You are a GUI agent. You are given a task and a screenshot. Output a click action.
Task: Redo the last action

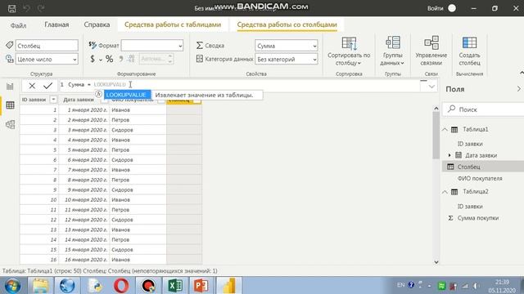(41, 8)
